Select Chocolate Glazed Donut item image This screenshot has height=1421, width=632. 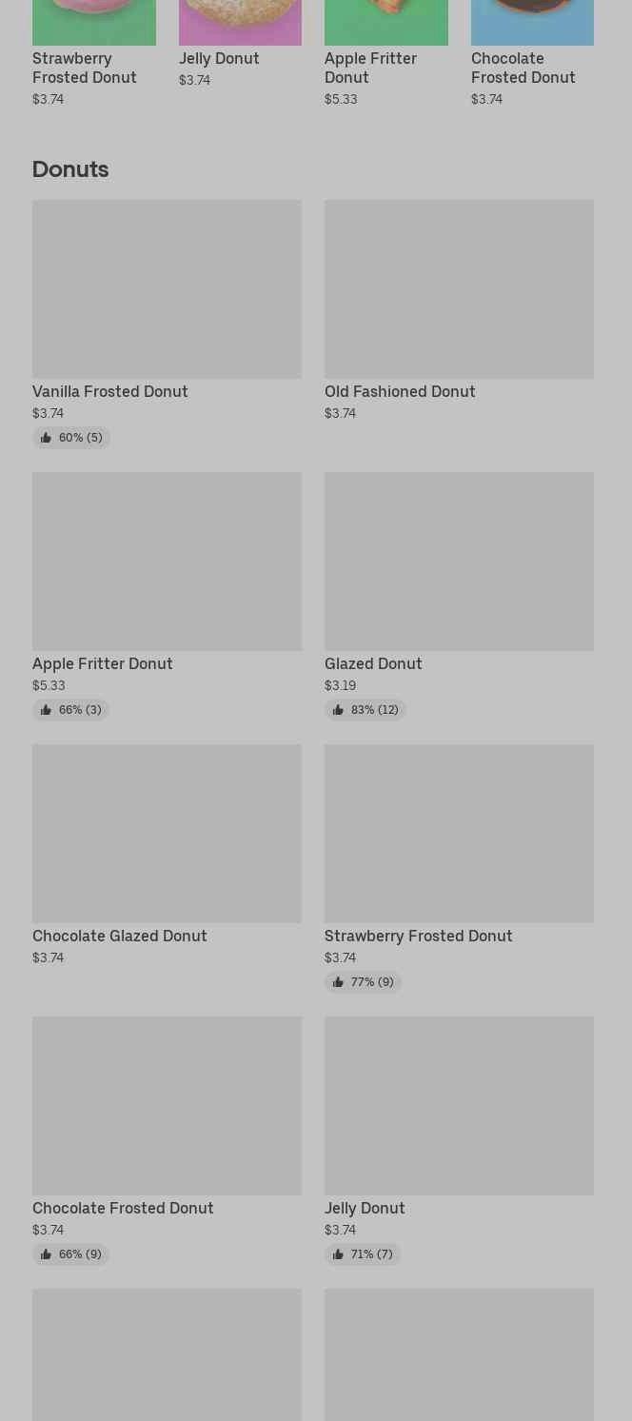pos(167,833)
